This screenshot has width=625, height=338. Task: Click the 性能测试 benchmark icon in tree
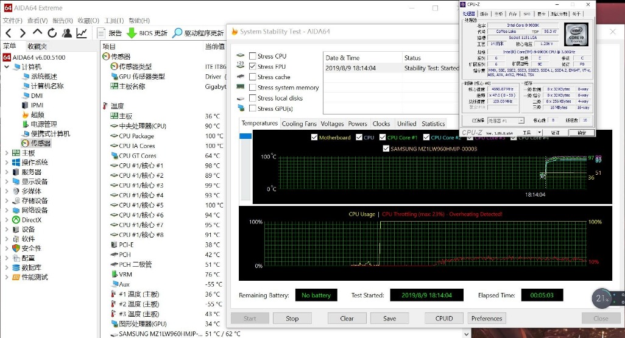pyautogui.click(x=16, y=277)
